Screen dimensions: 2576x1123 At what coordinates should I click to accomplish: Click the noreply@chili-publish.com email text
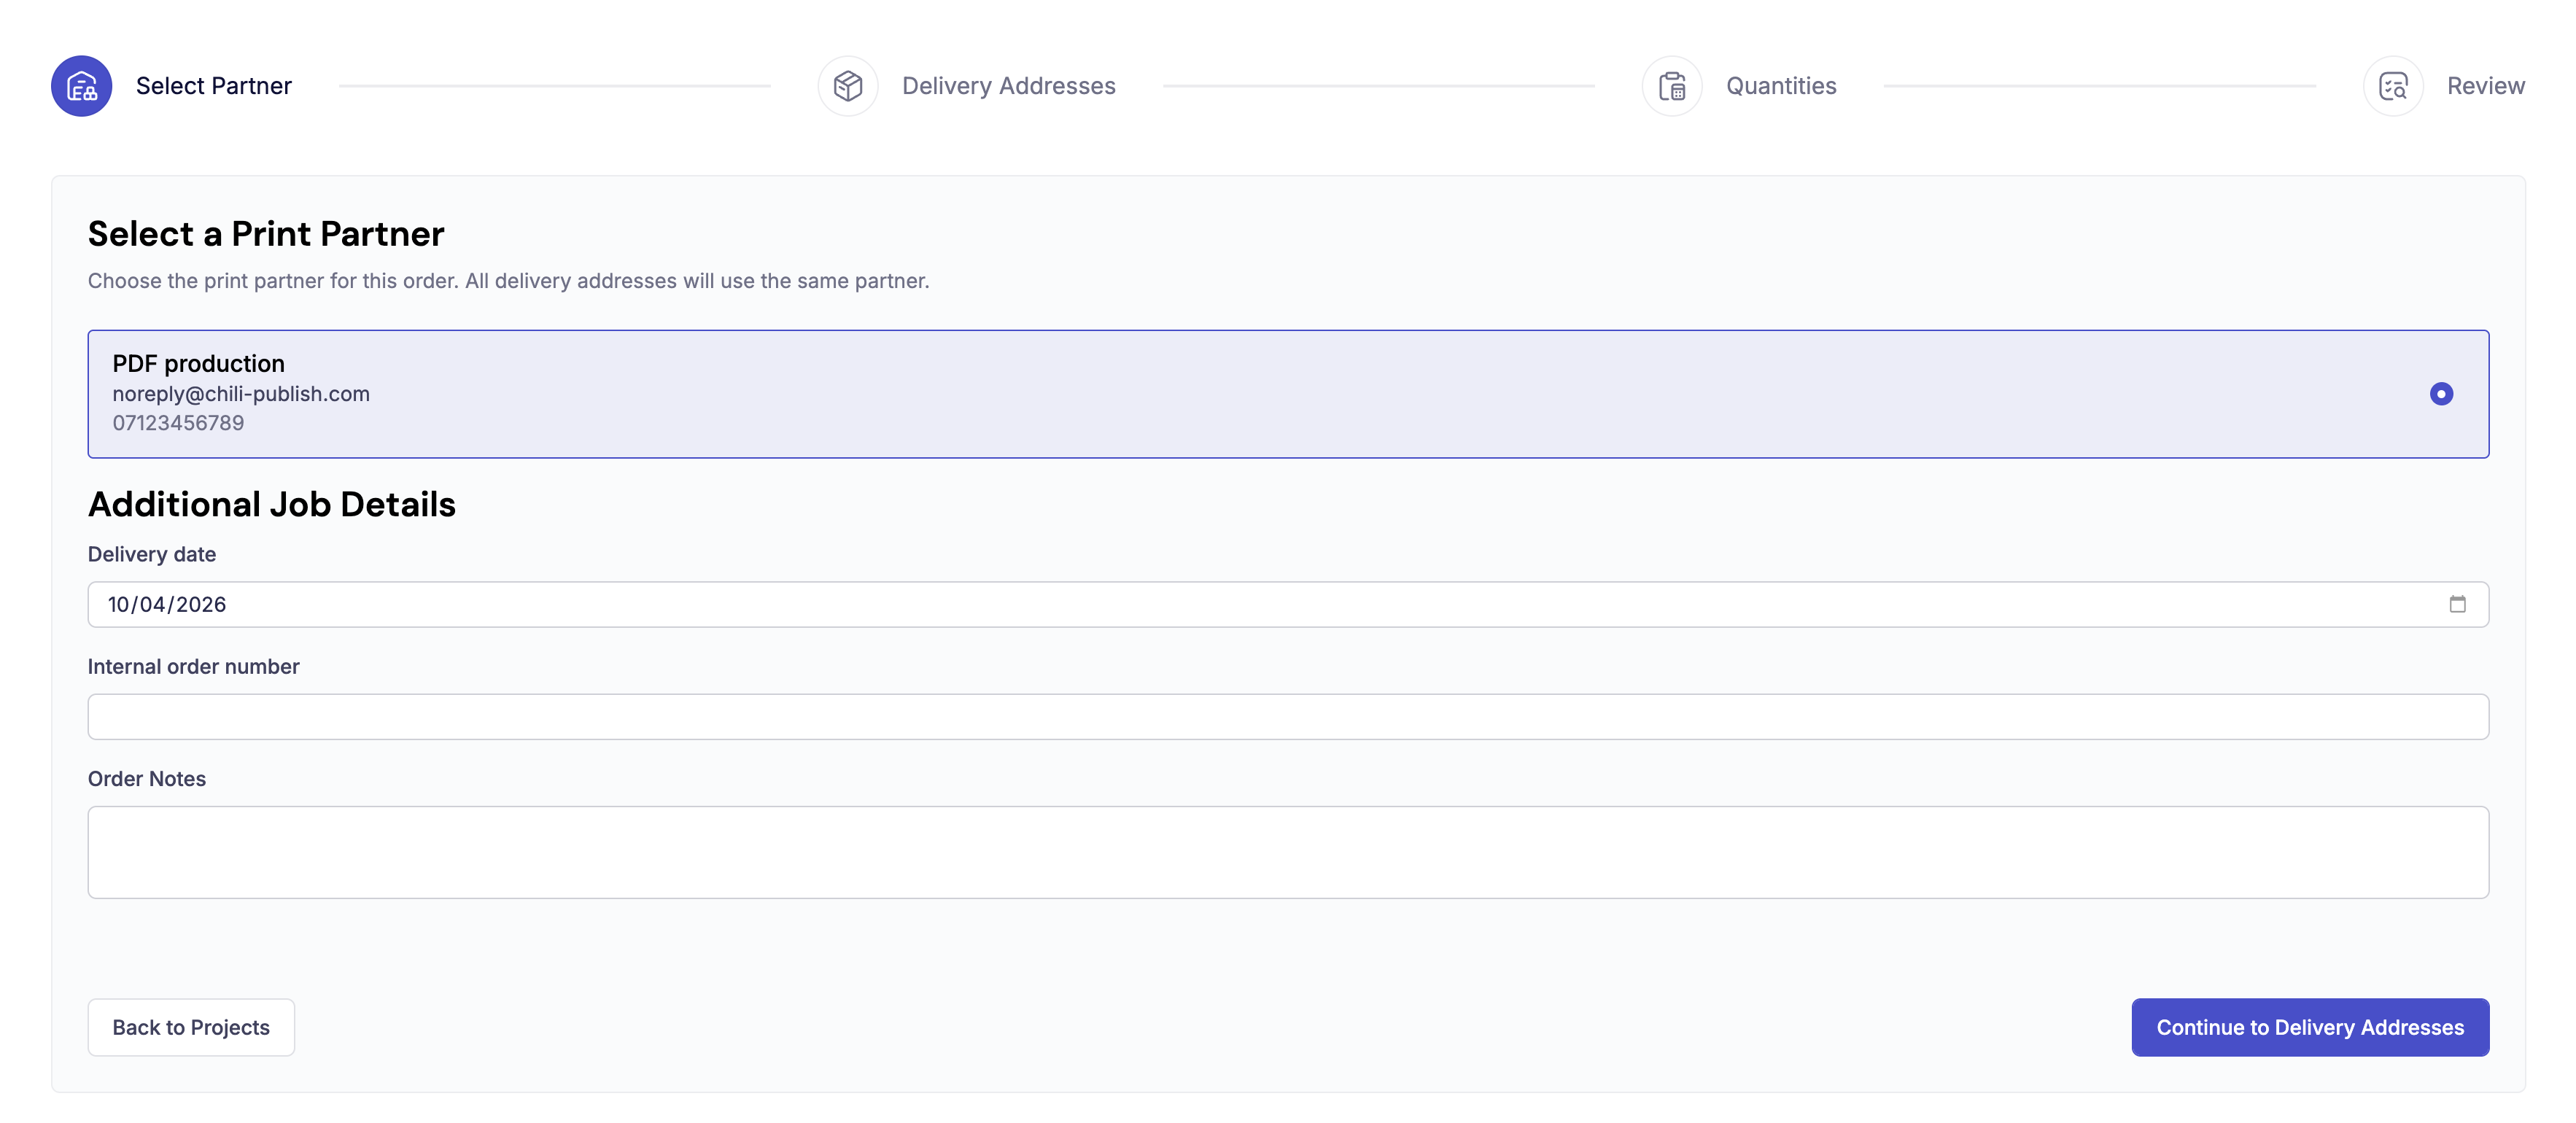(x=241, y=393)
